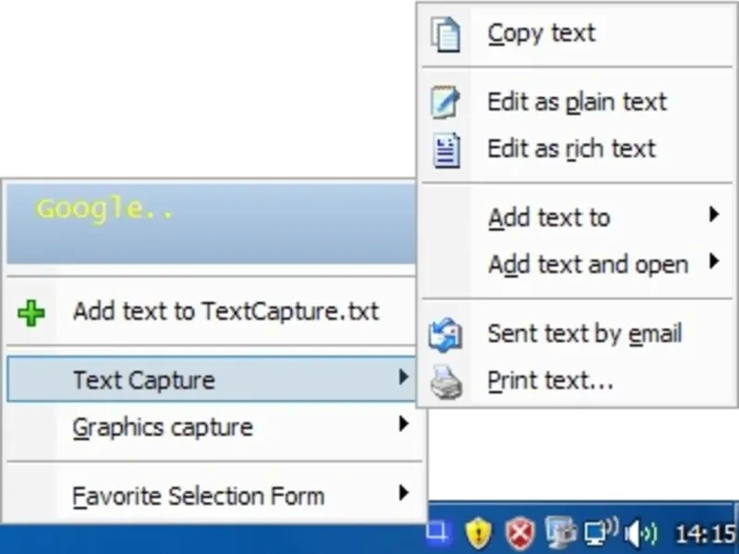Click the blue capture-frame tray icon
The width and height of the screenshot is (739, 554).
438,531
